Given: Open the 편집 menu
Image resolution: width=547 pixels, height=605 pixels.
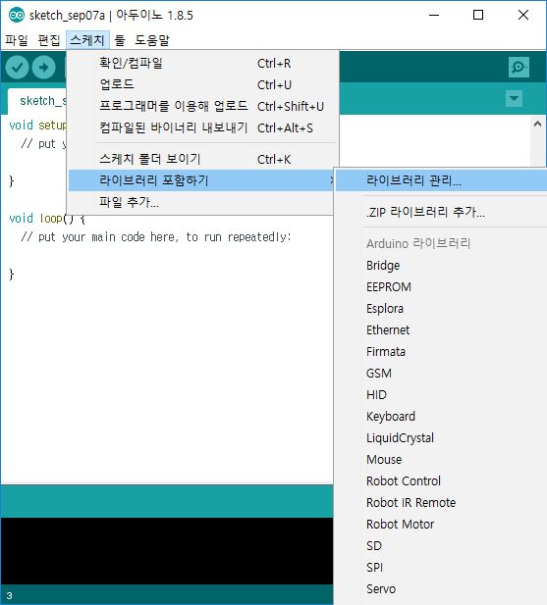Looking at the screenshot, I should tap(49, 40).
